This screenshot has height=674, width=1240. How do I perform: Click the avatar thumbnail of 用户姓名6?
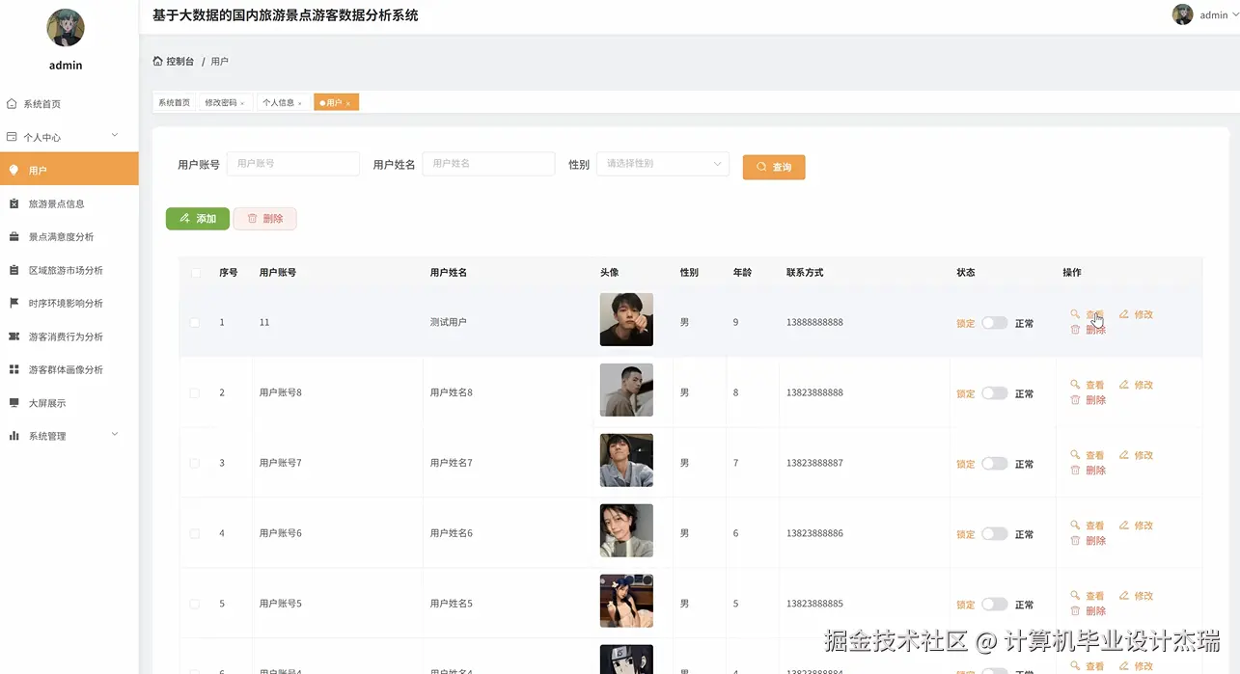click(626, 530)
